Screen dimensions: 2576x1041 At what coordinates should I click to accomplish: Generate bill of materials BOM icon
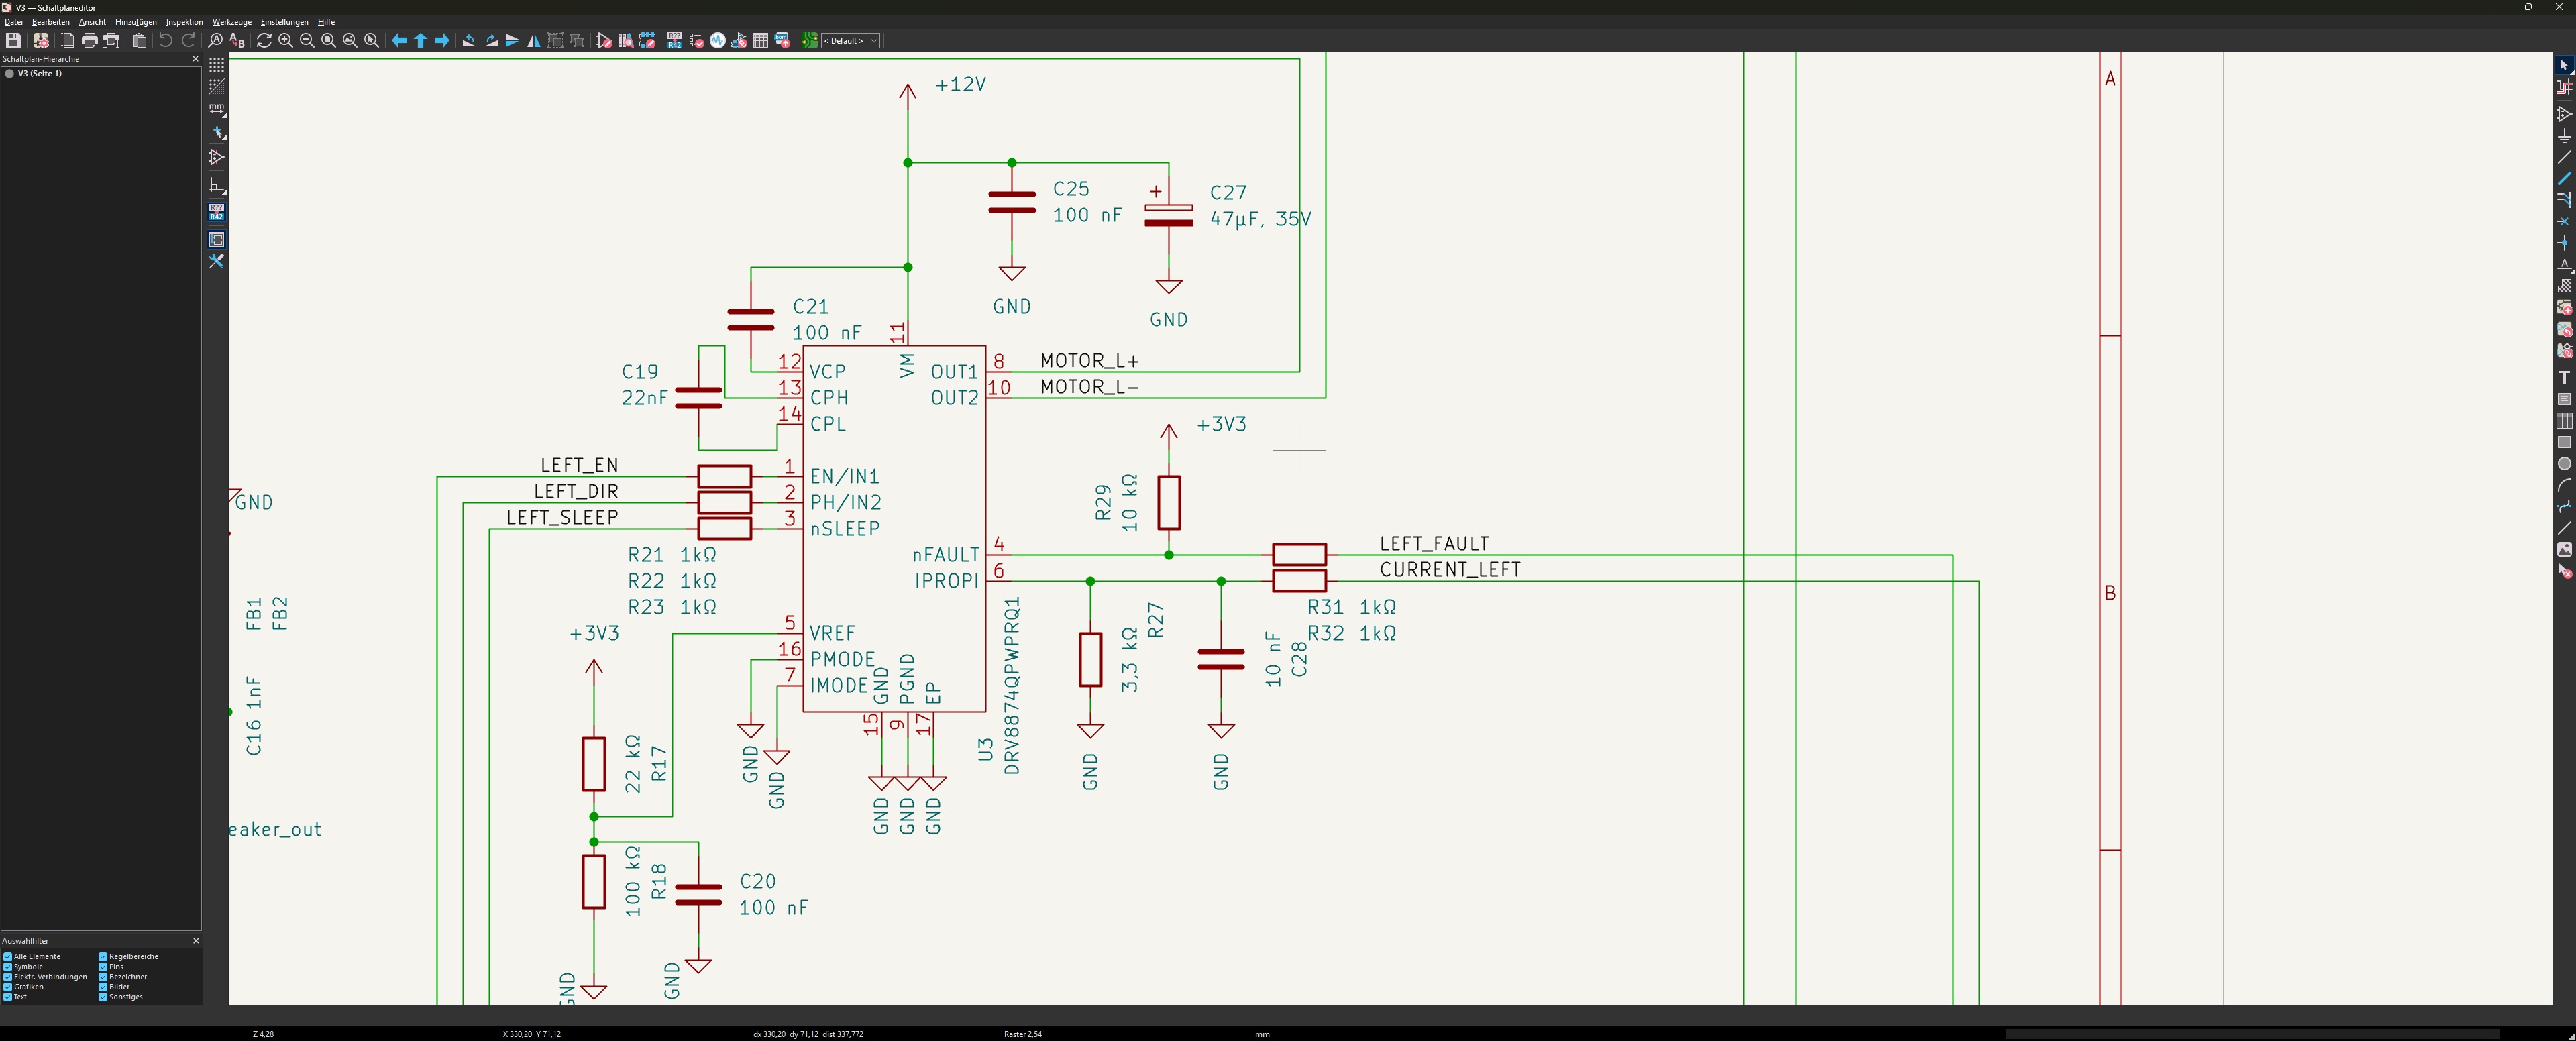[783, 41]
